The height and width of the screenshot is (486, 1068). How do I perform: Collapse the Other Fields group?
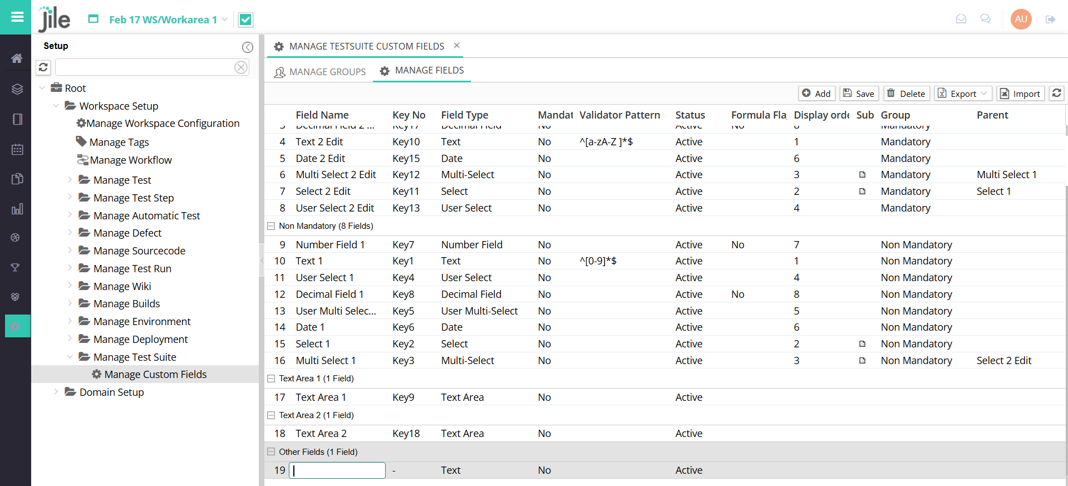(x=271, y=452)
